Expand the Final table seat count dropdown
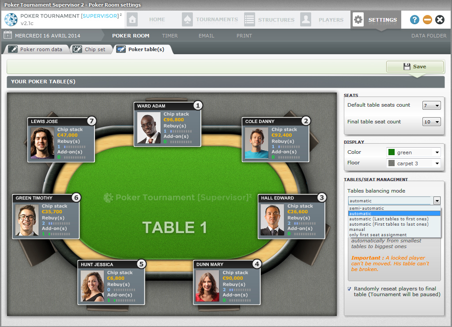This screenshot has height=327, width=452. pos(431,122)
